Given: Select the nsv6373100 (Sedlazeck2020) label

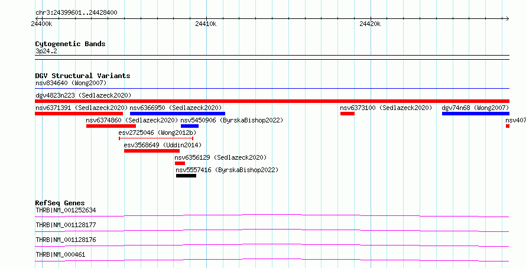Looking at the screenshot, I should point(386,108).
